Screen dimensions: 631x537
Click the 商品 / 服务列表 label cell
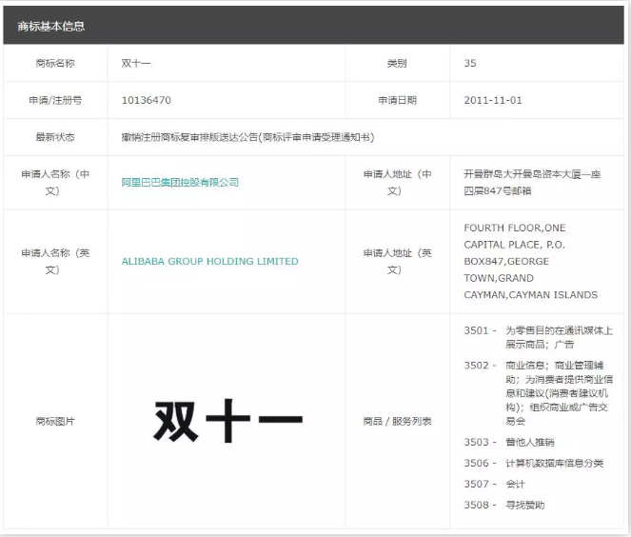coord(397,421)
